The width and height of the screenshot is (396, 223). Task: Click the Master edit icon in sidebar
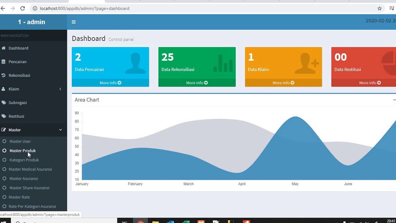pos(4,130)
